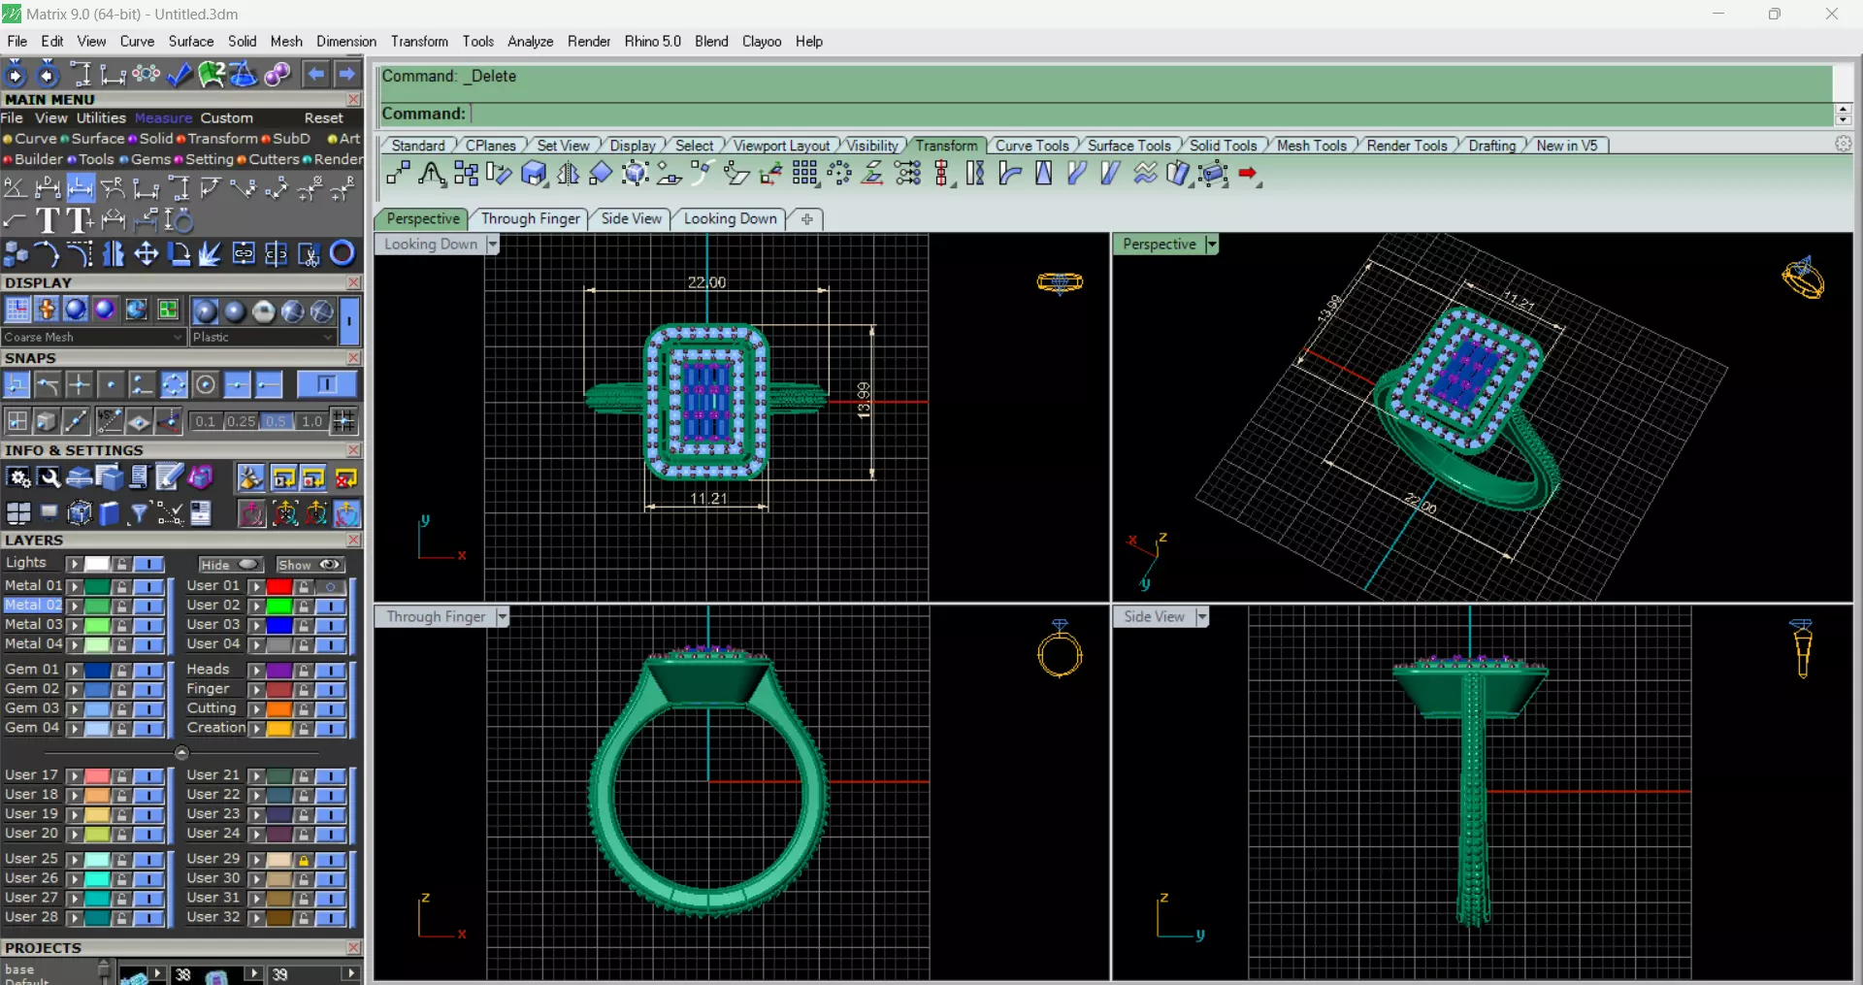The width and height of the screenshot is (1863, 985).
Task: Click the Polar Array icon
Action: 839,174
